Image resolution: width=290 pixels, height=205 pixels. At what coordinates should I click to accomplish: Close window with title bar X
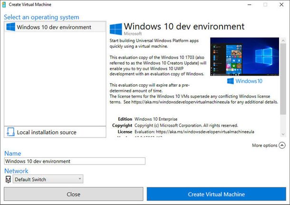tap(281, 5)
